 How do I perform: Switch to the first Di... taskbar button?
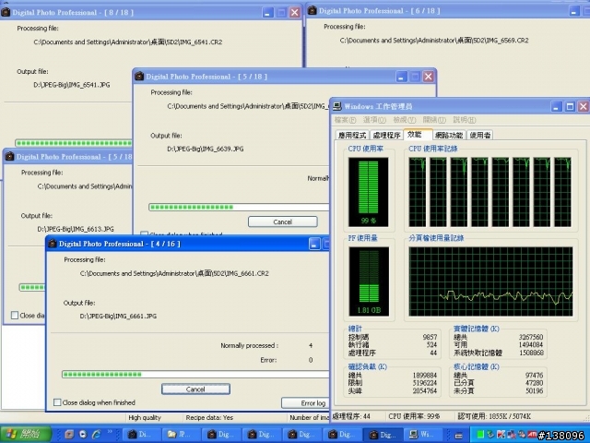(141, 435)
